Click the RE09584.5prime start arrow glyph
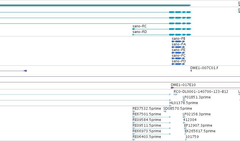 coord(134,123)
